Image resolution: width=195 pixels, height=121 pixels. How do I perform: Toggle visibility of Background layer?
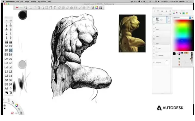[x=154, y=63]
